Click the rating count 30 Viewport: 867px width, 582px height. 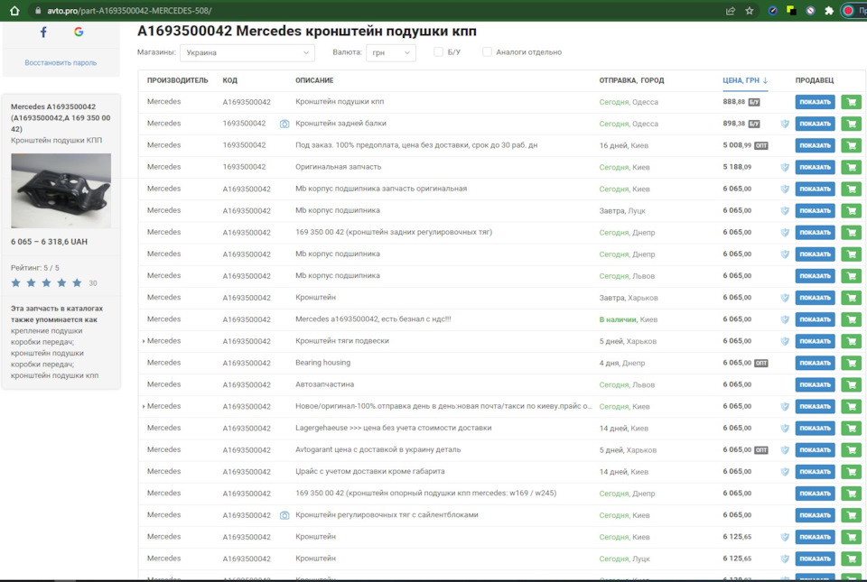coord(93,283)
